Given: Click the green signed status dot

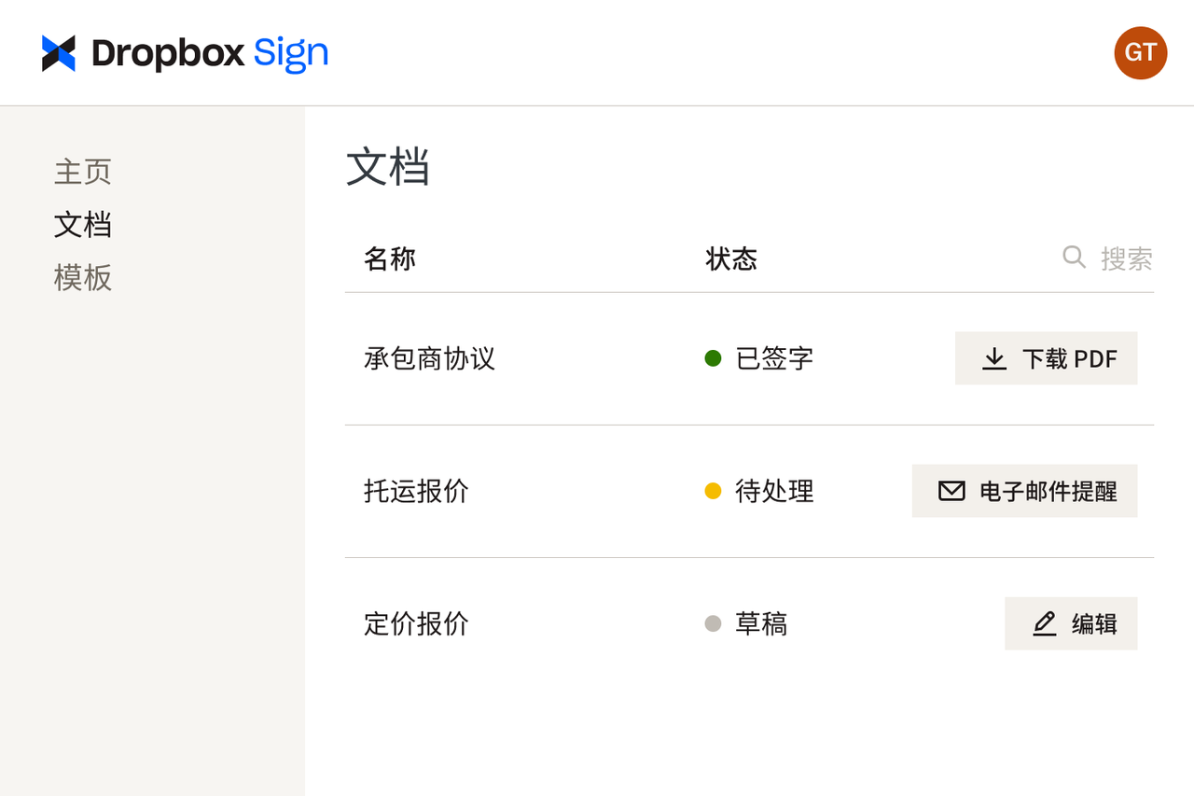Looking at the screenshot, I should 715,357.
